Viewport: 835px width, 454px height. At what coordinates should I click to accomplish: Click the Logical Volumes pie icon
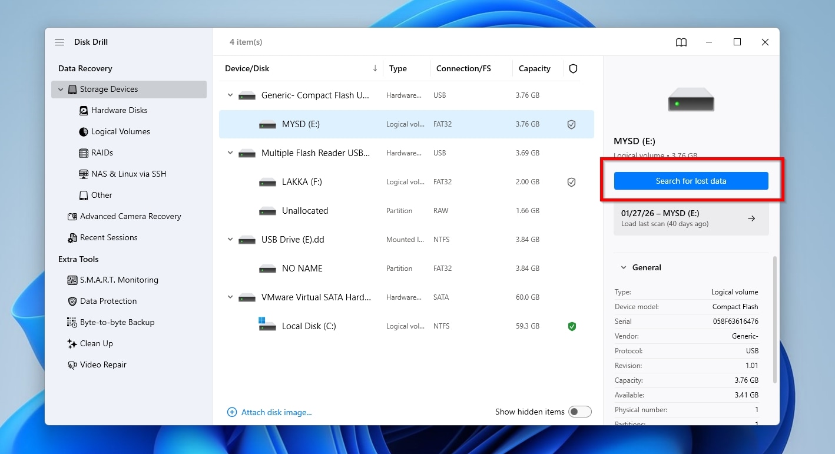click(x=84, y=132)
